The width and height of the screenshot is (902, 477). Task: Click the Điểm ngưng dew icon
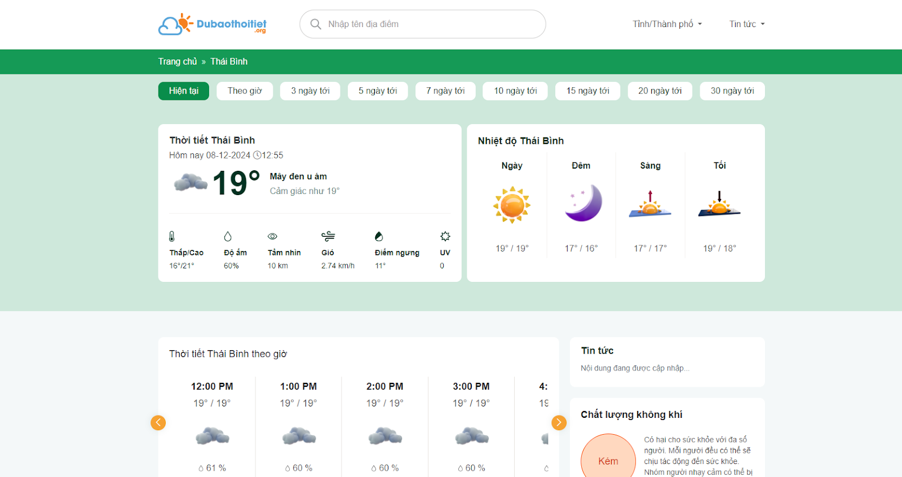379,236
